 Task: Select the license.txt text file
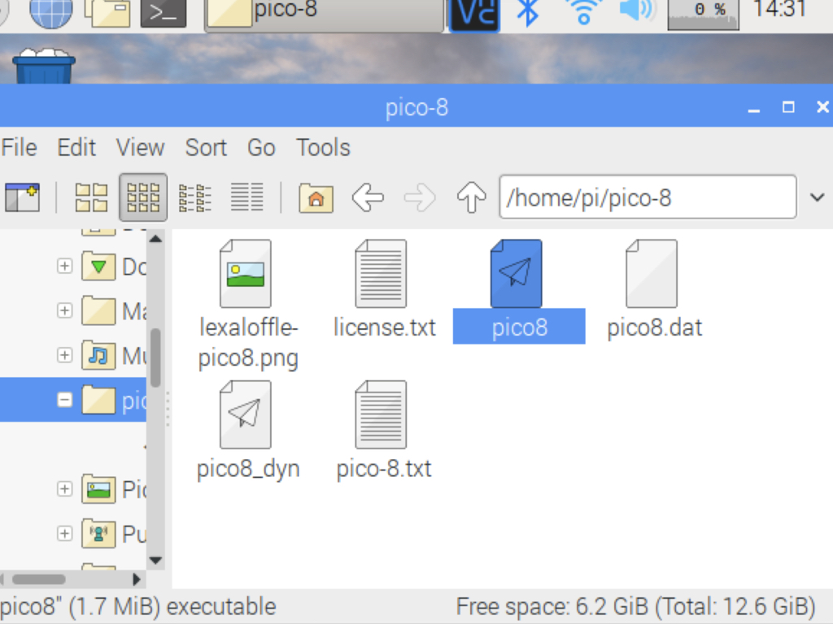384,289
